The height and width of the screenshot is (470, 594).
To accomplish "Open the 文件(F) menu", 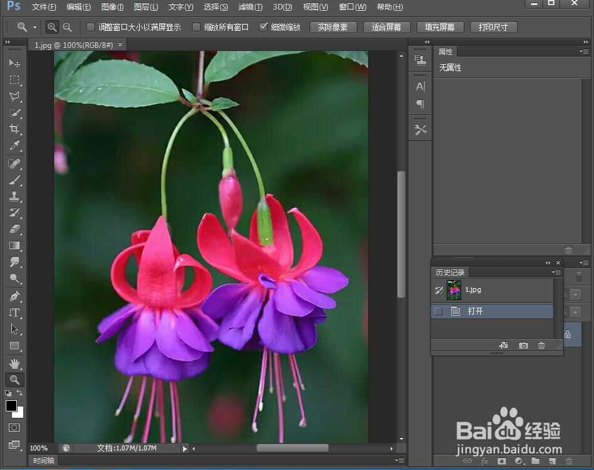I will tap(44, 7).
